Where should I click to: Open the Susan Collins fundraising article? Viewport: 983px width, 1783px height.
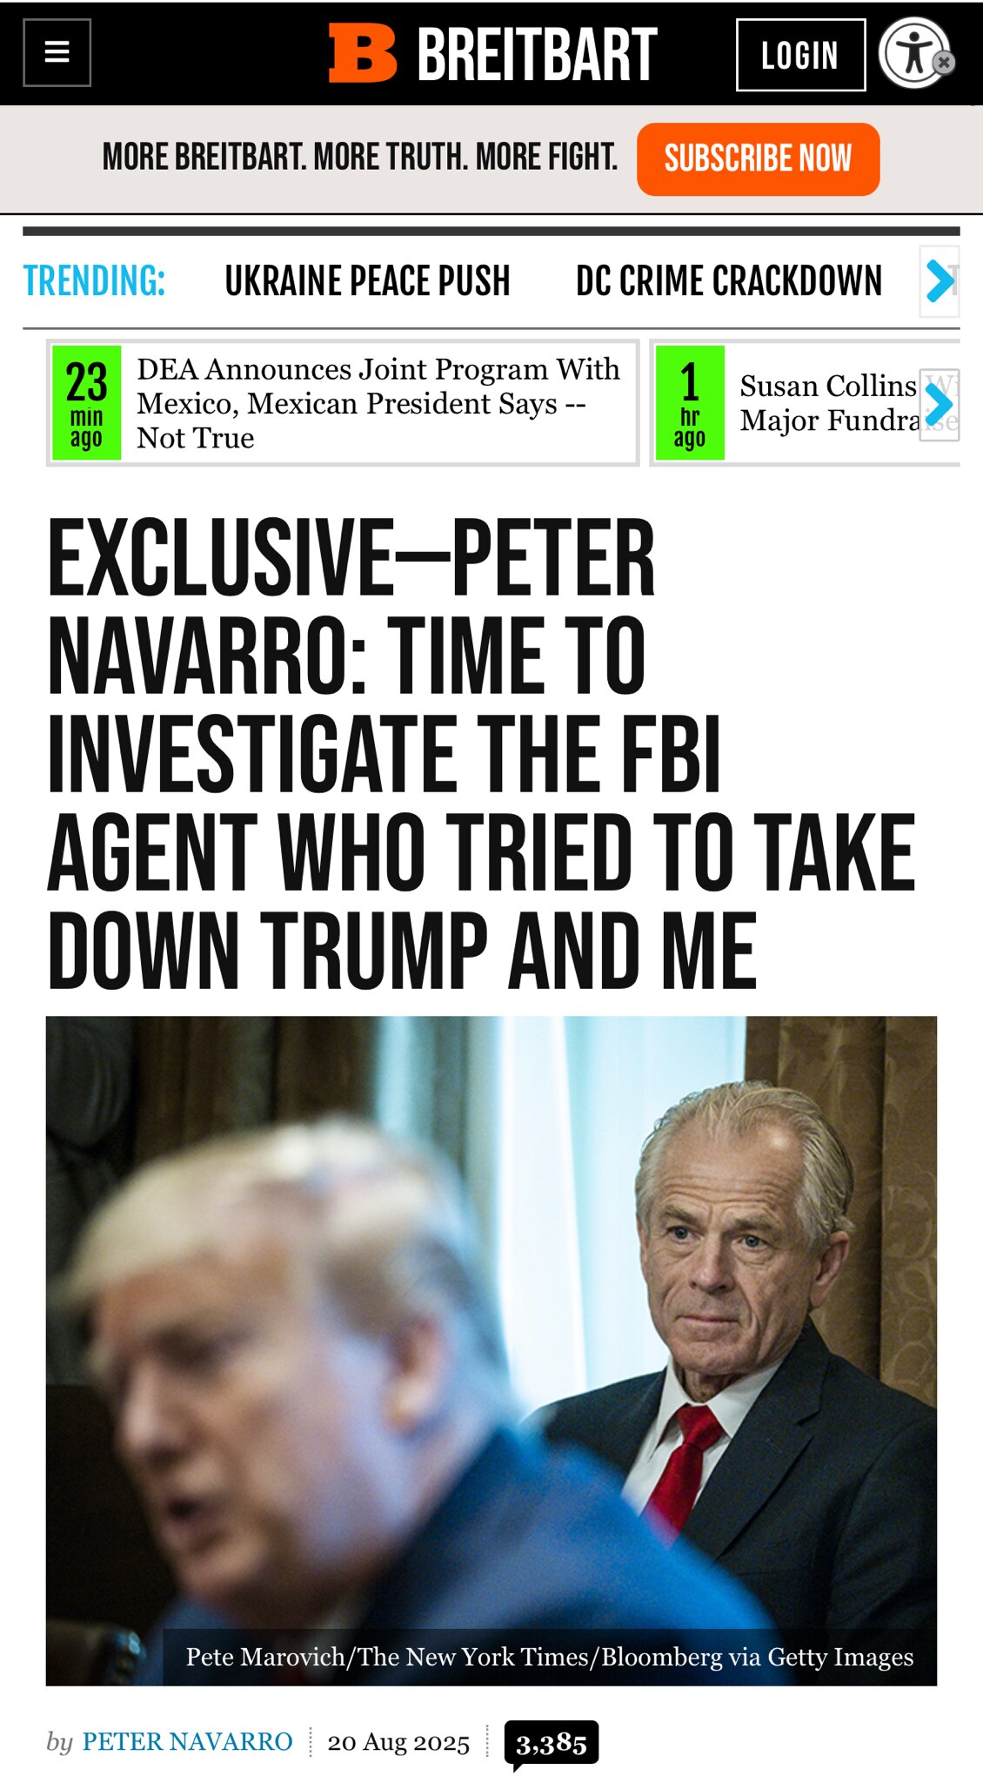pyautogui.click(x=826, y=403)
